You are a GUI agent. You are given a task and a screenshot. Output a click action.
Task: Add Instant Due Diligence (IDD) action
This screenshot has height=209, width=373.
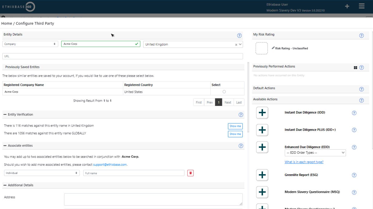[x=262, y=113]
